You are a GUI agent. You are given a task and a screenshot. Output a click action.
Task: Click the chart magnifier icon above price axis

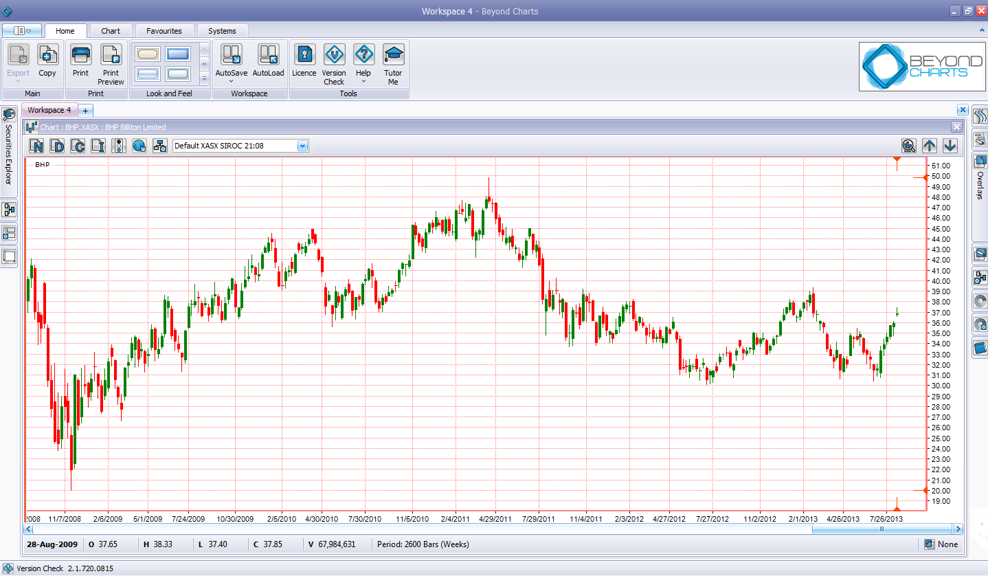[x=909, y=146]
